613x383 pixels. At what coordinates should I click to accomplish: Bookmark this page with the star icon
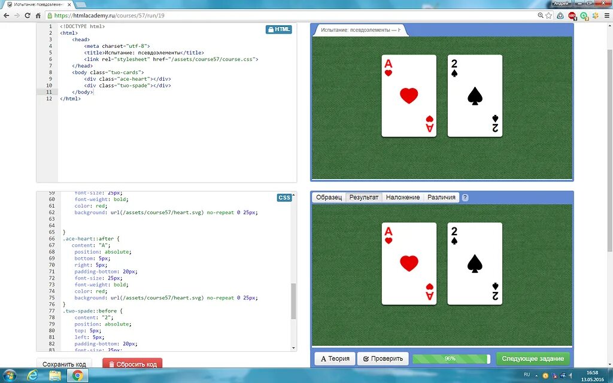(549, 16)
